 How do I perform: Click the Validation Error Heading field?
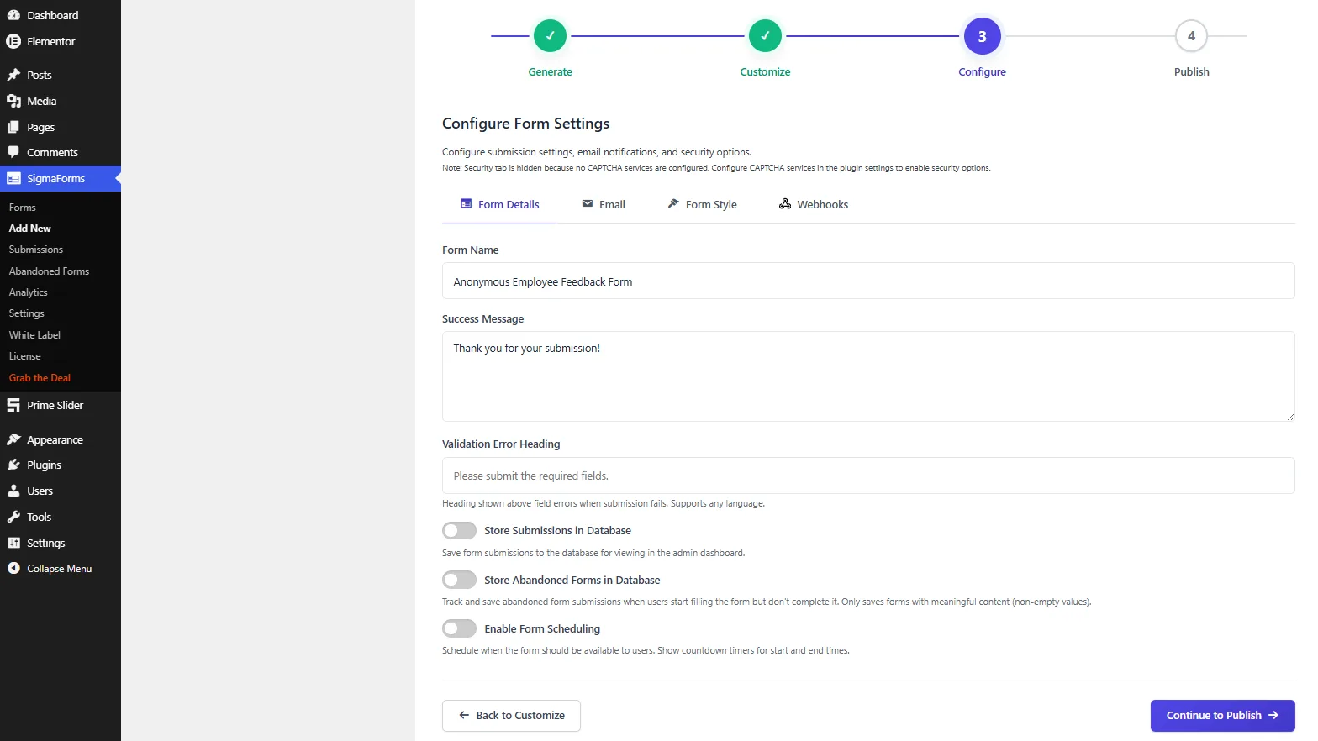coord(868,476)
